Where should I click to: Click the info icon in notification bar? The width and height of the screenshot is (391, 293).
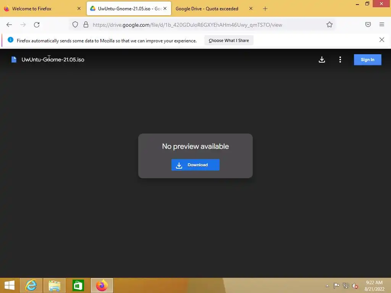(x=10, y=40)
